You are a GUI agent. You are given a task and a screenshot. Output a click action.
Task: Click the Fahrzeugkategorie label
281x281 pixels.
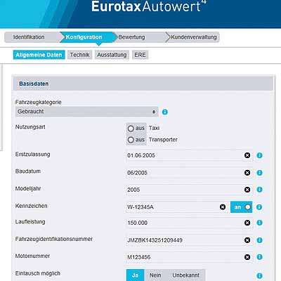pos(39,102)
